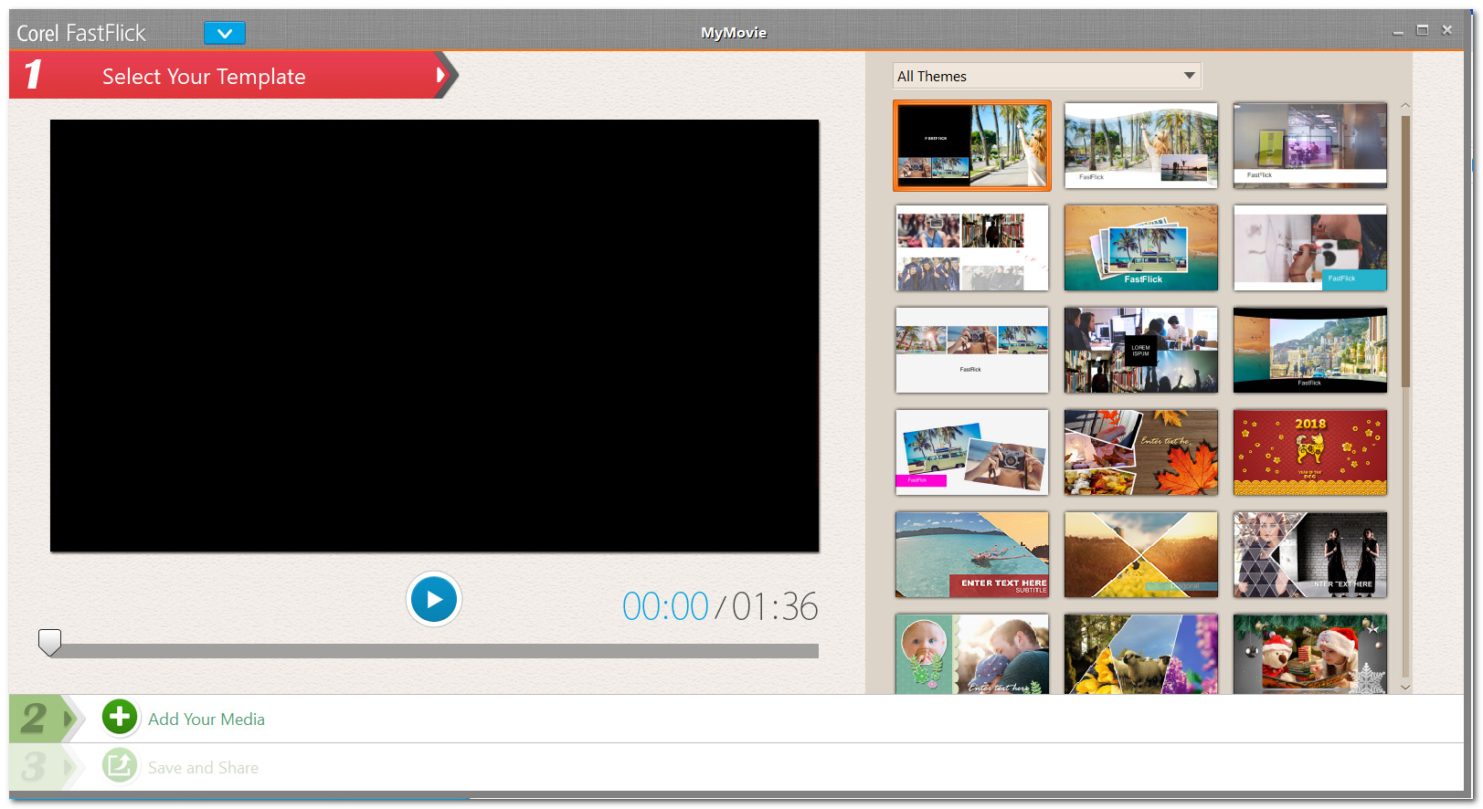Pick the black-and-white fashion triangles template
Viewport: 1483px width, 809px height.
click(1310, 555)
